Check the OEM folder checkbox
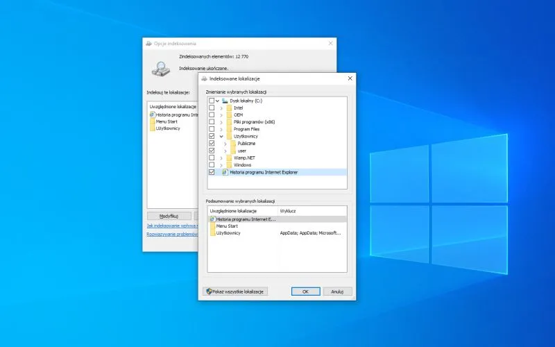Image resolution: width=555 pixels, height=347 pixels. 212,115
